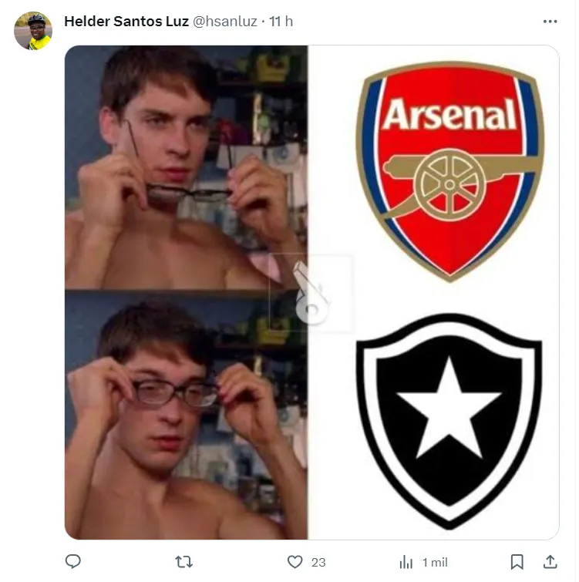Screen dimensions: 579x582
Task: Click the repost arrows icon
Action: [x=183, y=562]
